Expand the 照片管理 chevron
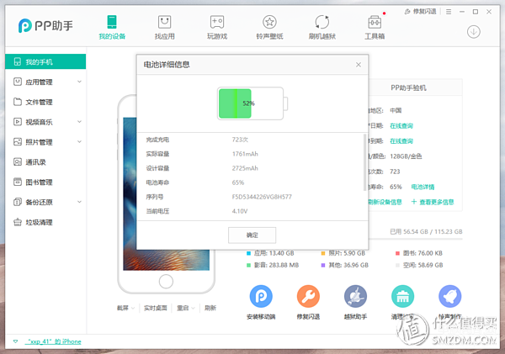The width and height of the screenshot is (505, 354). [x=79, y=141]
